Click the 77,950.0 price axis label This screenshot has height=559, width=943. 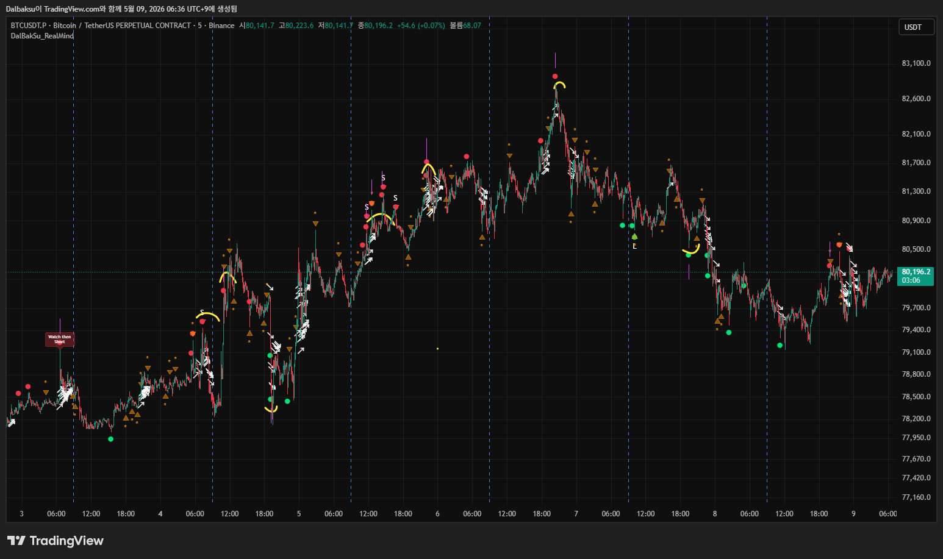[916, 438]
